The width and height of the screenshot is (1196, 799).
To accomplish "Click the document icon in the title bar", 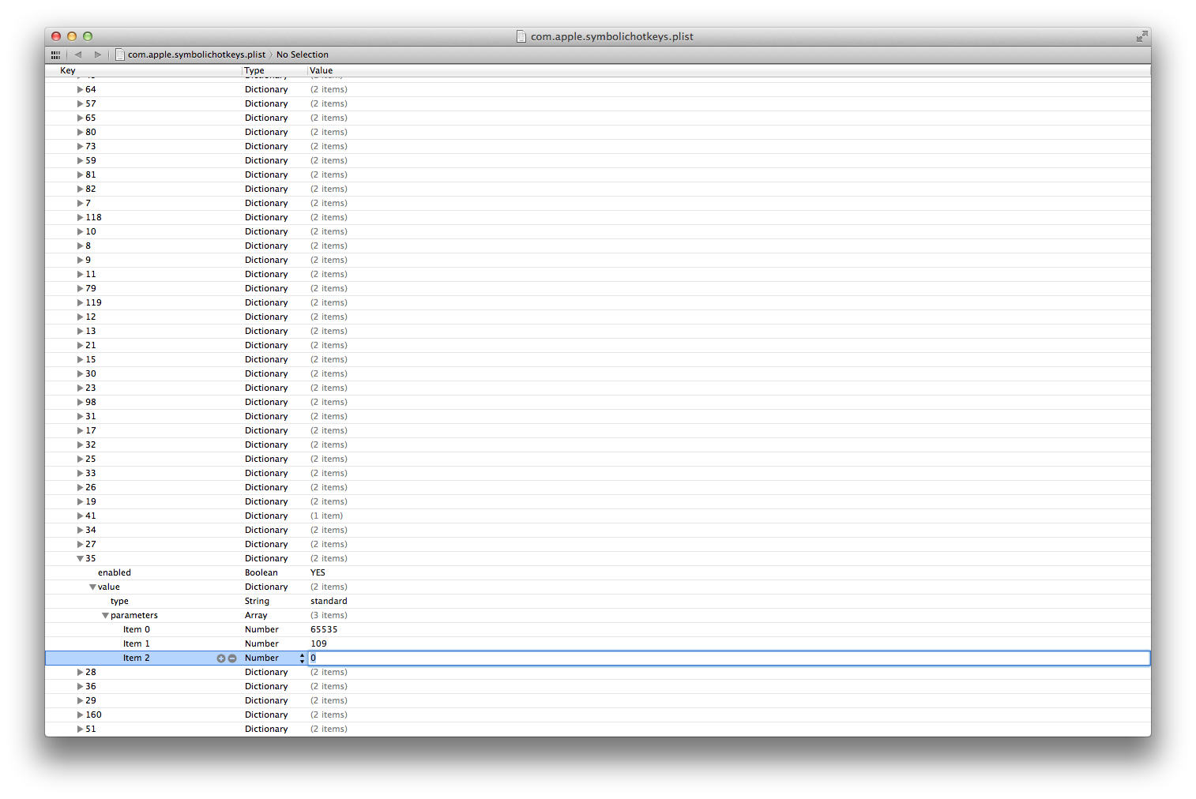I will pos(521,36).
